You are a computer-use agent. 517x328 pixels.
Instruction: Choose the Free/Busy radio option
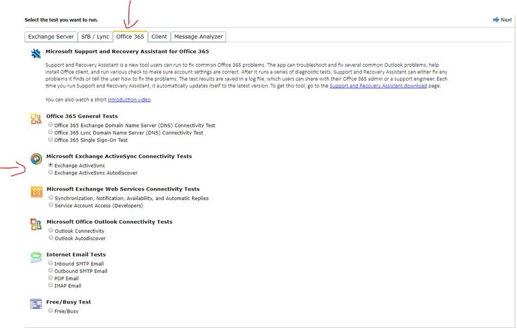click(x=50, y=310)
